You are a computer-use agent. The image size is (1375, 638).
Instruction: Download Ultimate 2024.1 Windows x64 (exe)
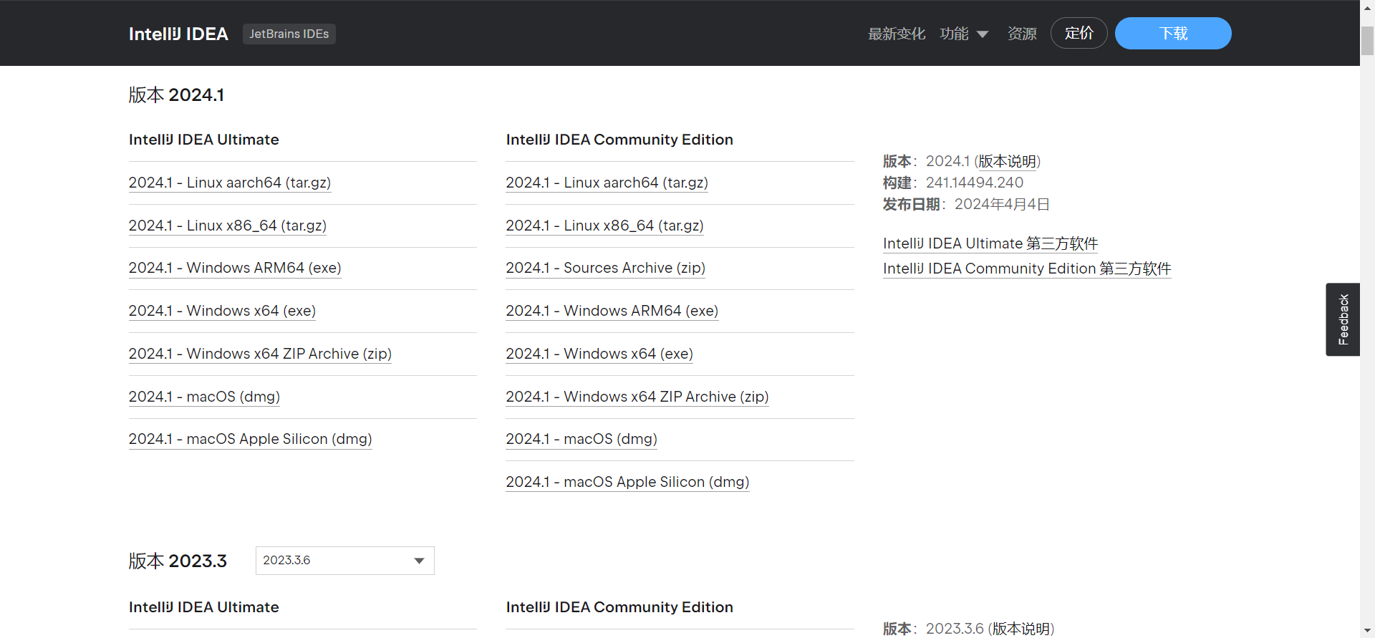(x=222, y=311)
